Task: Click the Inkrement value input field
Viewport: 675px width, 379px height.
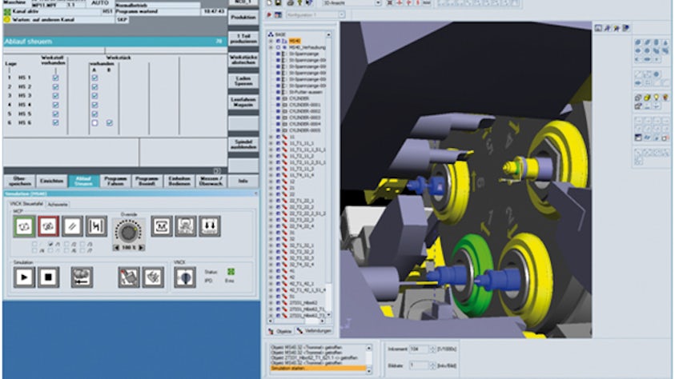Action: (419, 349)
